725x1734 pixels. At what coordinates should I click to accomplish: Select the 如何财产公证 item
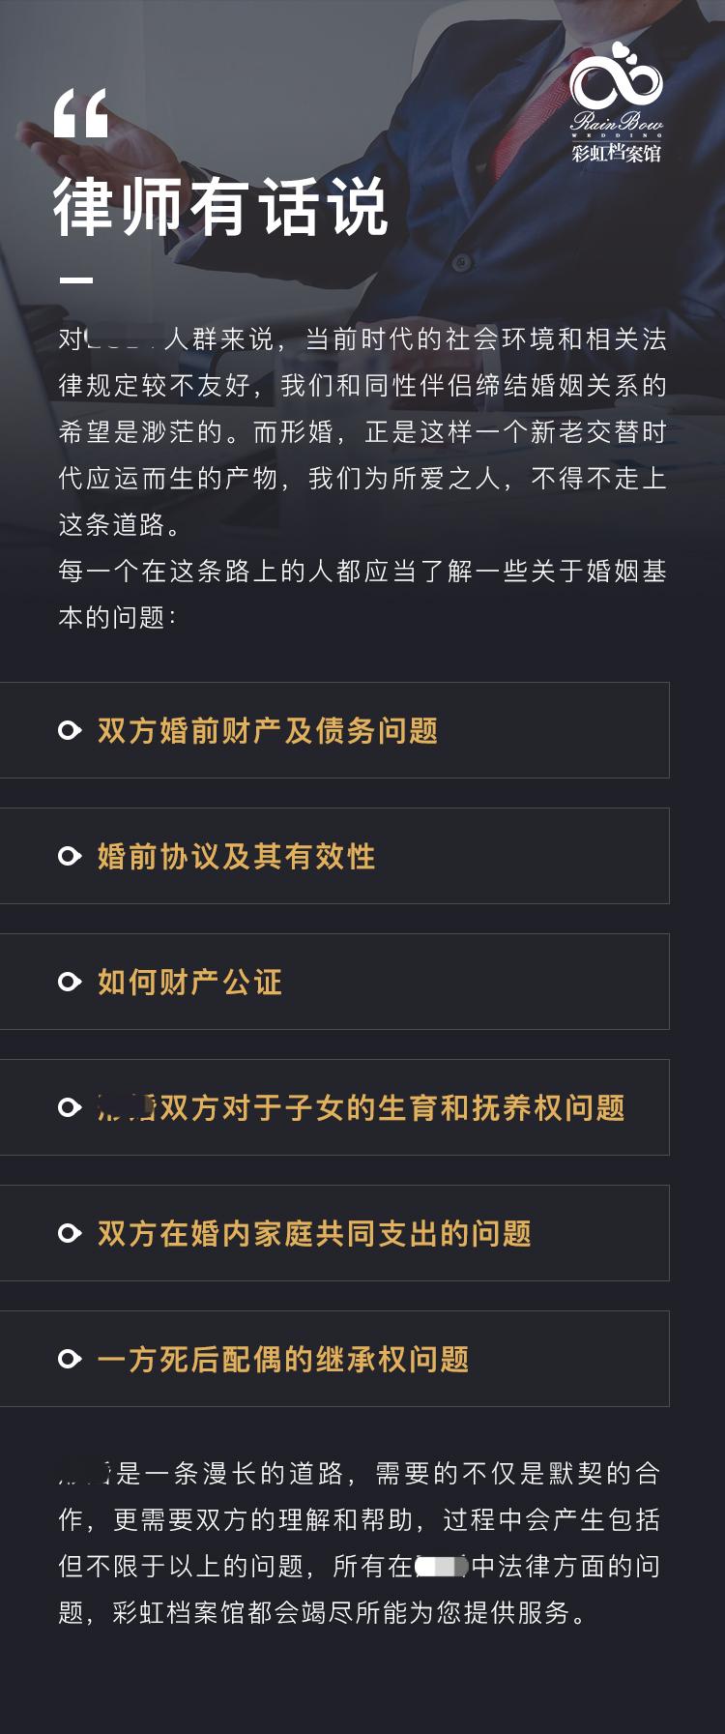tap(334, 982)
